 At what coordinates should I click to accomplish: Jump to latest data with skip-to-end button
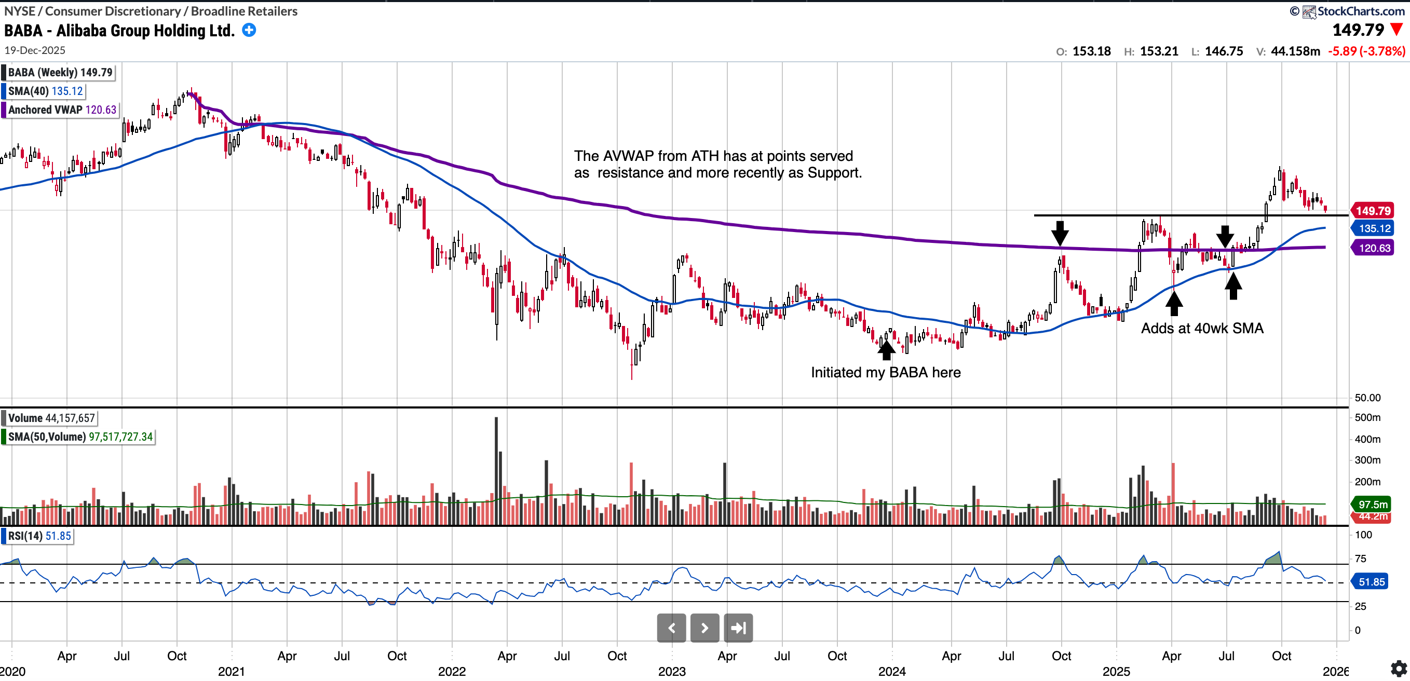(738, 628)
